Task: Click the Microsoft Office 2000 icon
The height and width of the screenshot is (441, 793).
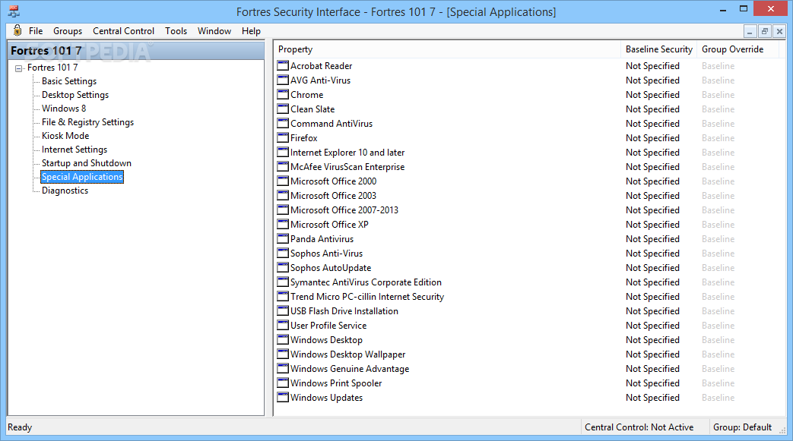Action: (283, 181)
